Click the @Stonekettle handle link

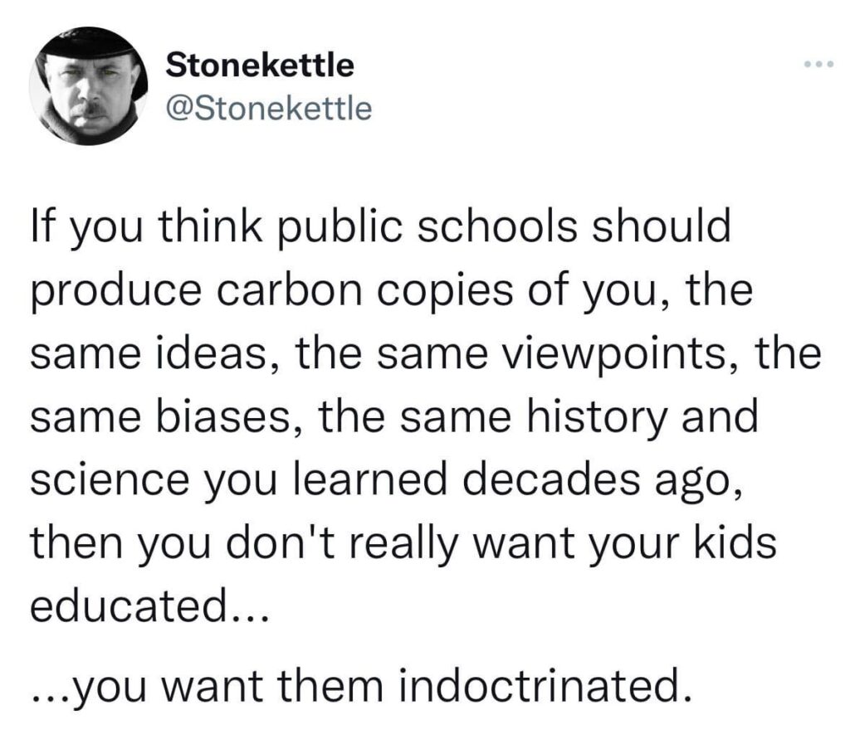click(269, 108)
